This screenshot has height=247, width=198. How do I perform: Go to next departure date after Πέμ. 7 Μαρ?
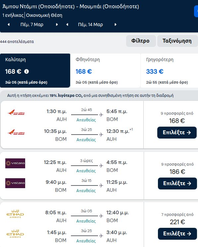coord(57,24)
